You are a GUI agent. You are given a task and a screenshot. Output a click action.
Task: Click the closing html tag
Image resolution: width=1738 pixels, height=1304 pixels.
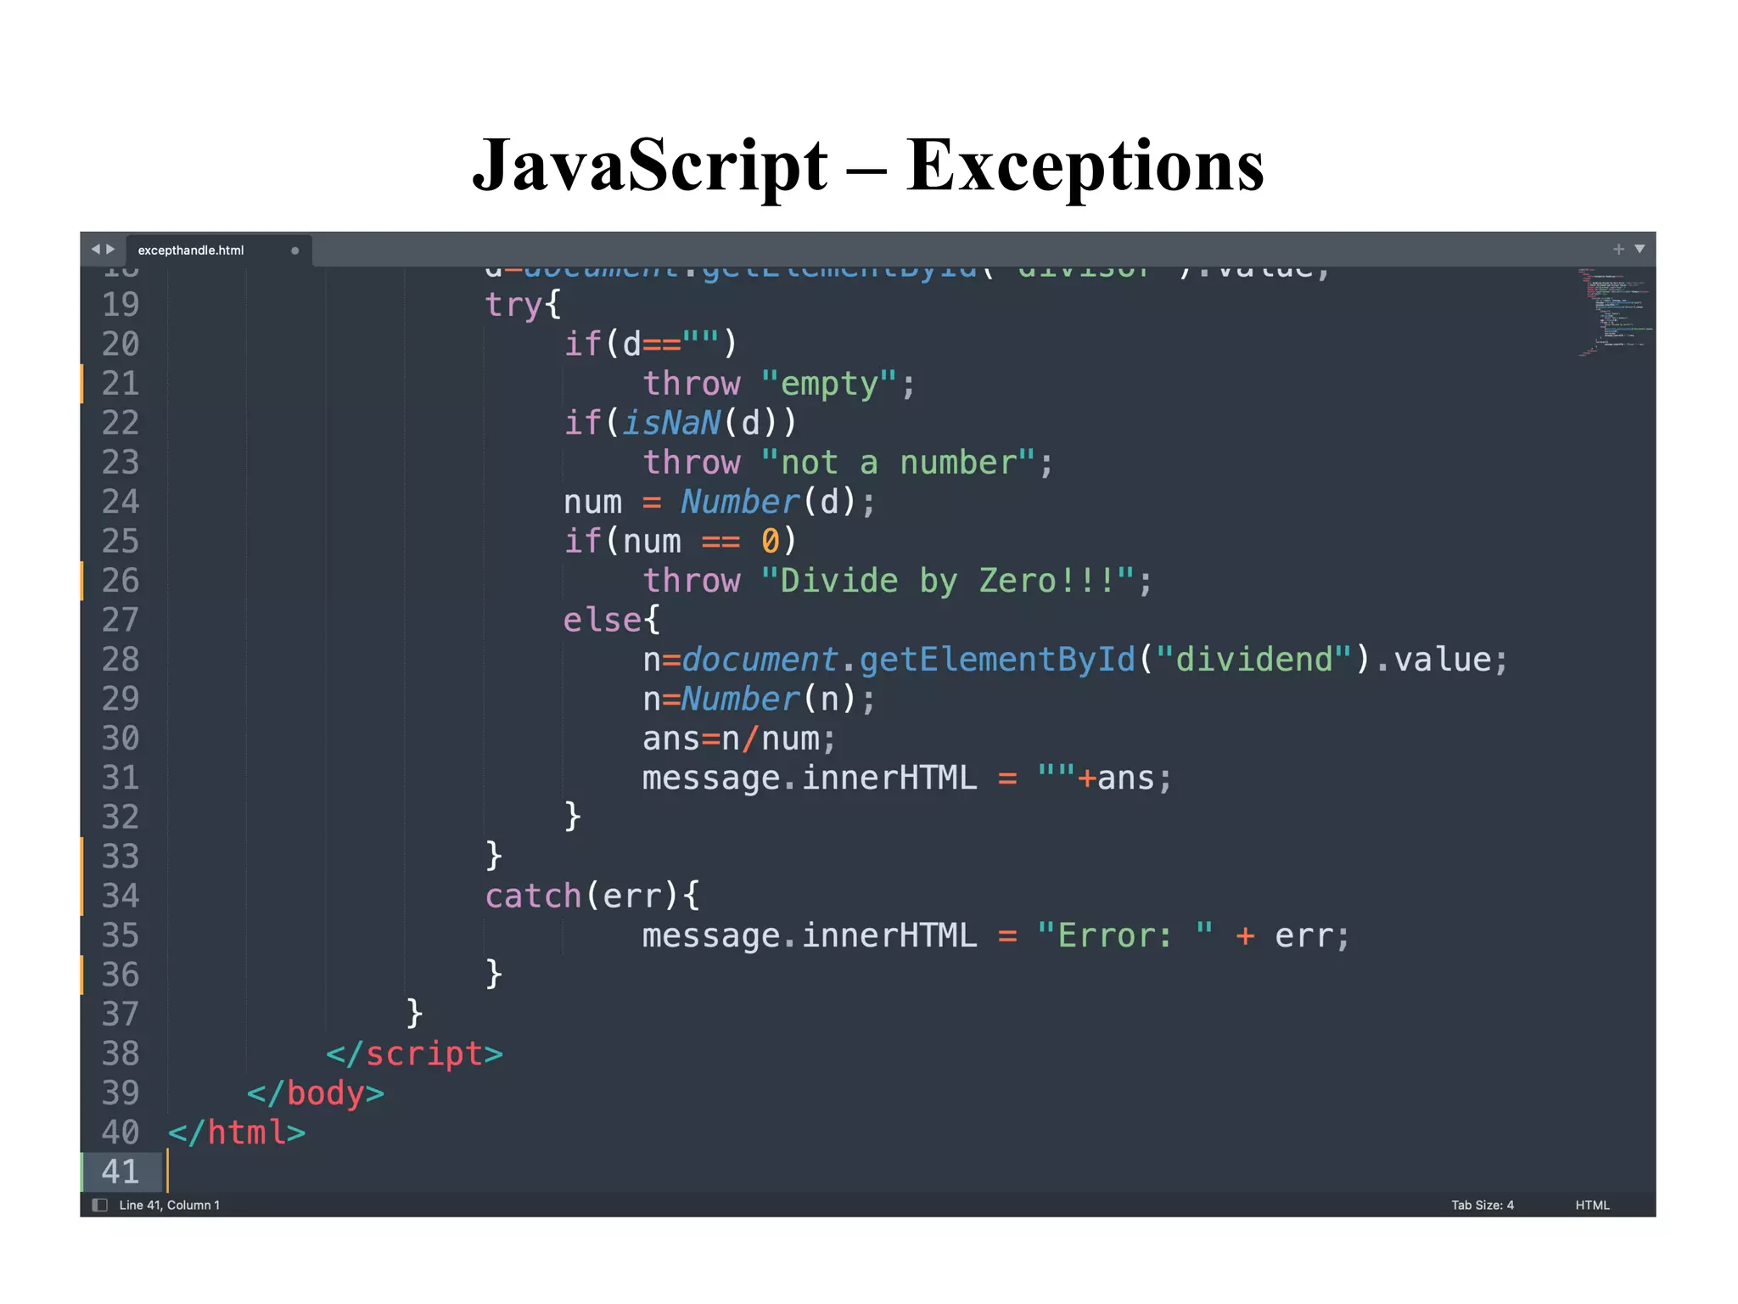pos(237,1133)
